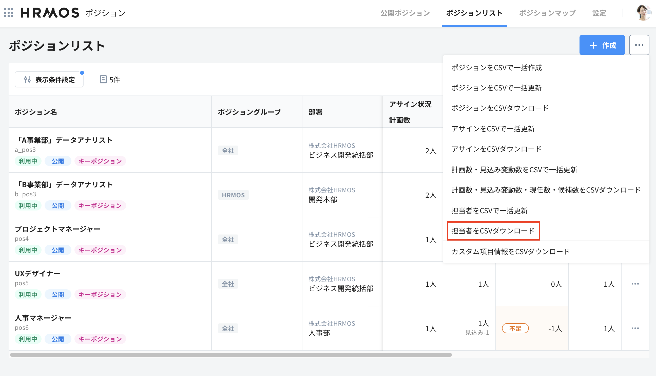The image size is (656, 376).
Task: Select ポジションをCSVで一括作成 menu entry
Action: (x=497, y=68)
